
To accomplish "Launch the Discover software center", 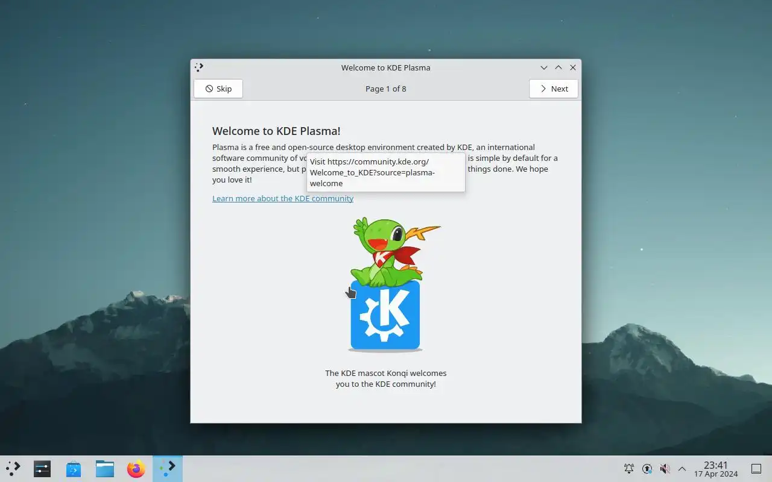I will pos(74,468).
